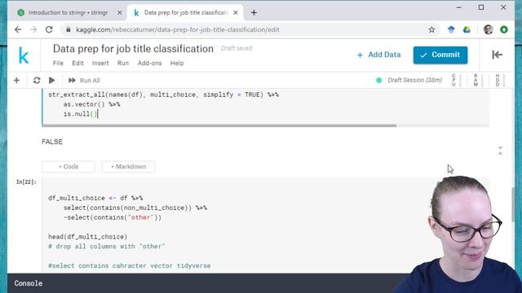Insert a new Markdown cell
The height and width of the screenshot is (293, 522).
click(128, 167)
